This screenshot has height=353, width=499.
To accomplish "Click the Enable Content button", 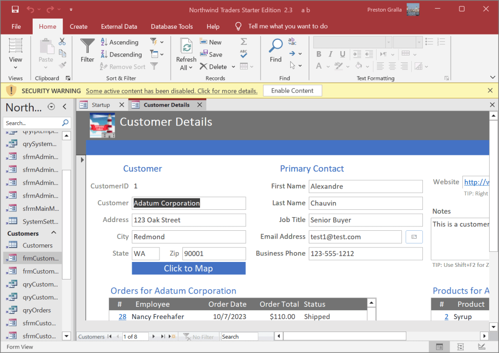I will [292, 90].
